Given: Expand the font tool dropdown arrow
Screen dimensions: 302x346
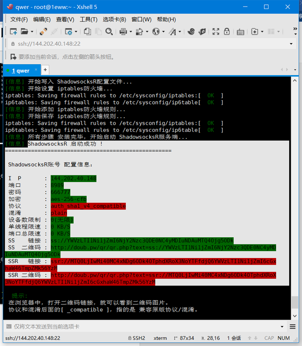Looking at the screenshot, I should coord(180,32).
